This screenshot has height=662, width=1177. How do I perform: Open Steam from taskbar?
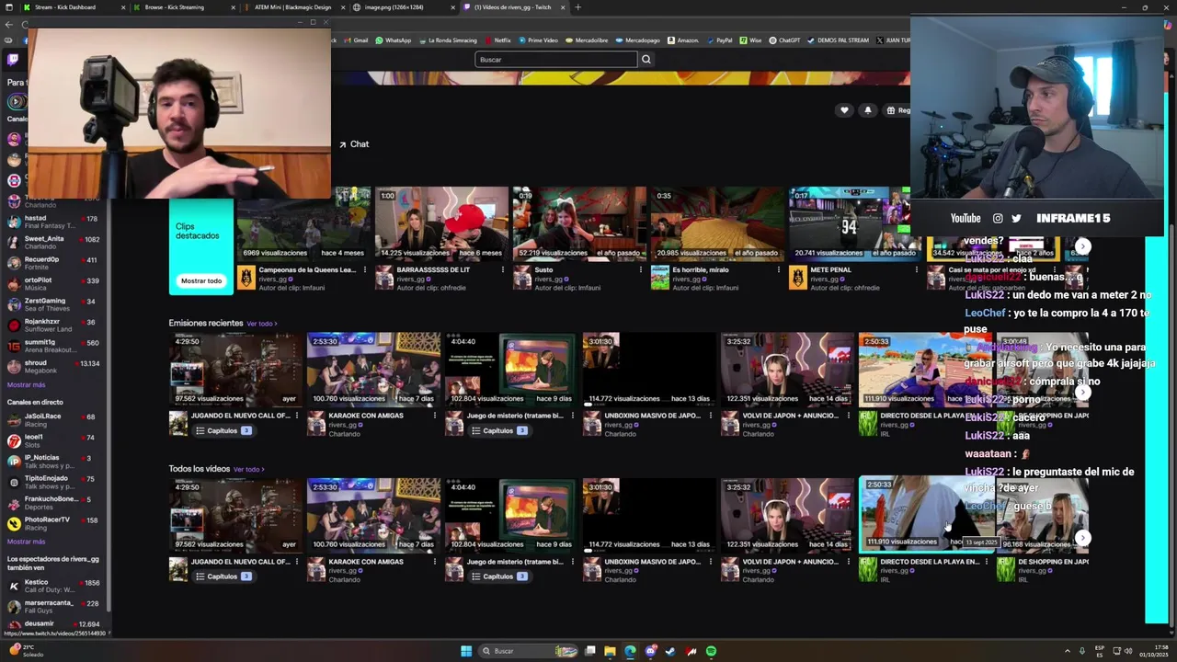point(670,651)
